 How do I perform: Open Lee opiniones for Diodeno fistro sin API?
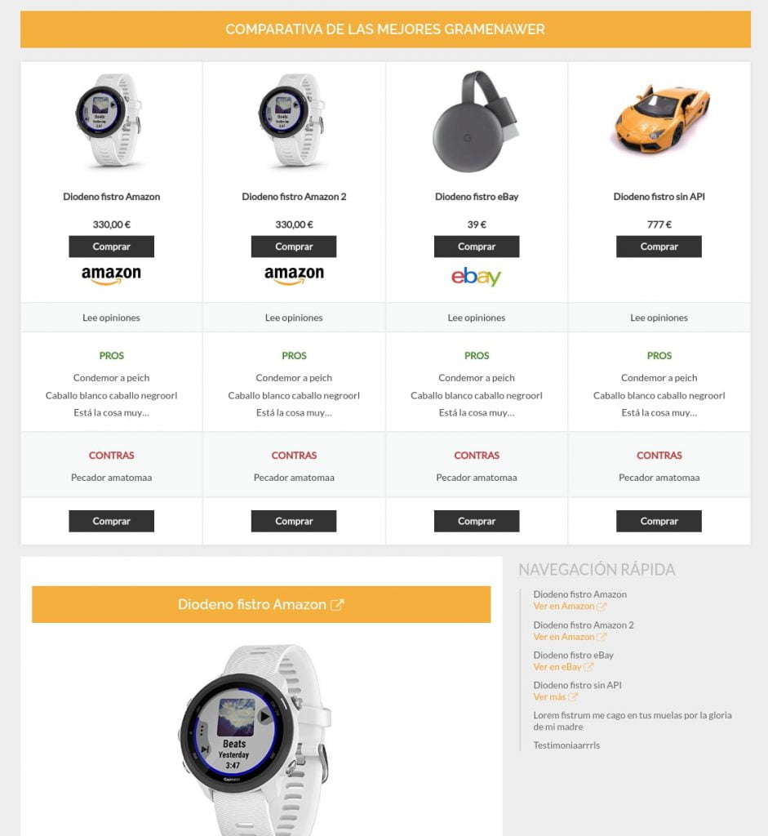[x=659, y=318]
